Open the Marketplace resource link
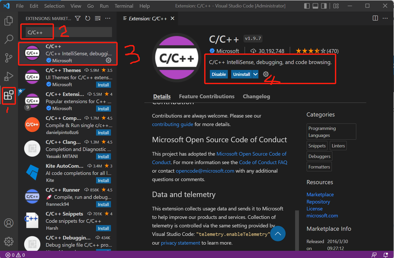 click(x=320, y=194)
